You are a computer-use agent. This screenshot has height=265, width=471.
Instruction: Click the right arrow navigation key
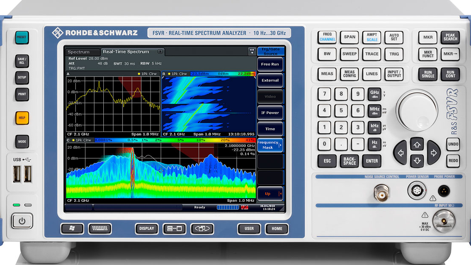click(433, 153)
